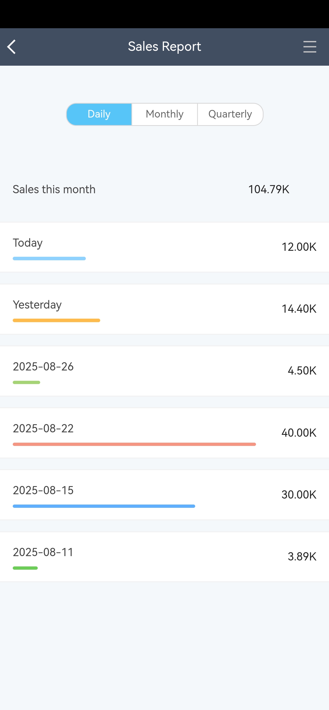Tap the back arrow icon

[12, 47]
